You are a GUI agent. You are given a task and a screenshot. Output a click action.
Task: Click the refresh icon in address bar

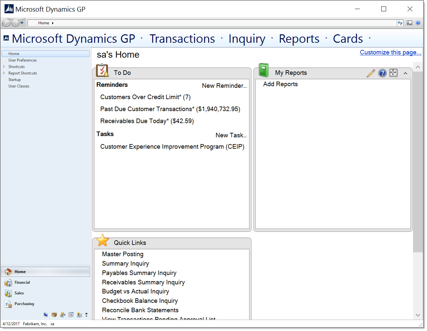[400, 23]
